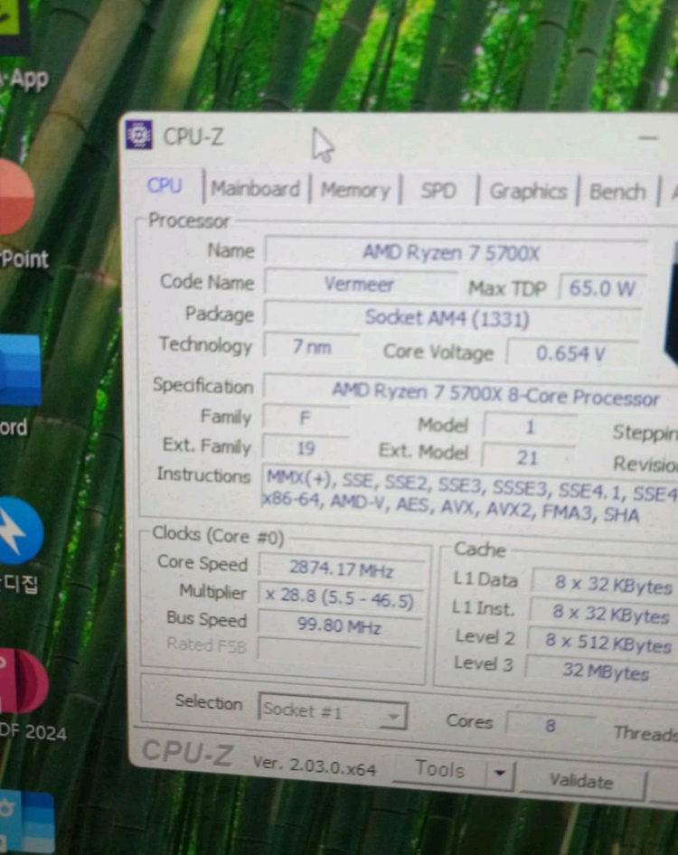
Task: Click the version text Ver. 2.03.0.x64
Action: pos(315,765)
